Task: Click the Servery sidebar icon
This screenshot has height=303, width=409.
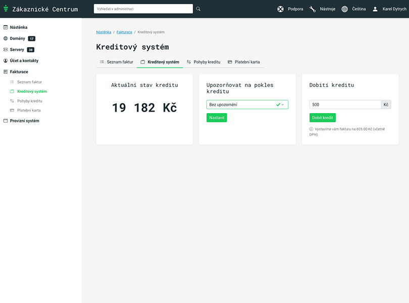Action: click(6, 49)
